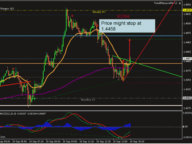
Task: Click the 18 Sep 12:30 time label
Action: pyautogui.click(x=104, y=142)
